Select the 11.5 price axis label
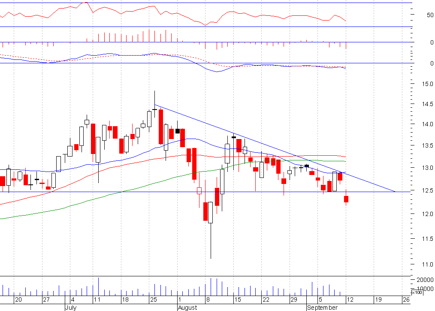435x311 pixels. [427, 239]
